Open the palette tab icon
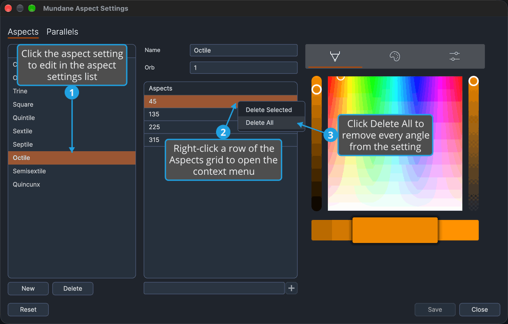Viewport: 508px width, 324px height. 395,56
